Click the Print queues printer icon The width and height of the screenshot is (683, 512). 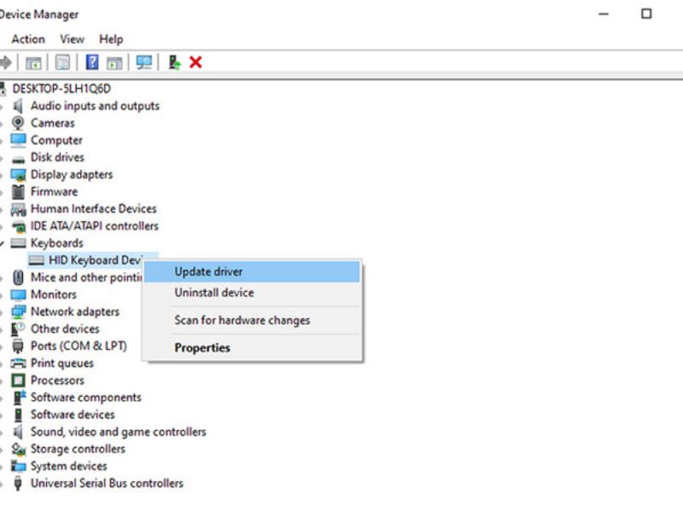(x=18, y=364)
